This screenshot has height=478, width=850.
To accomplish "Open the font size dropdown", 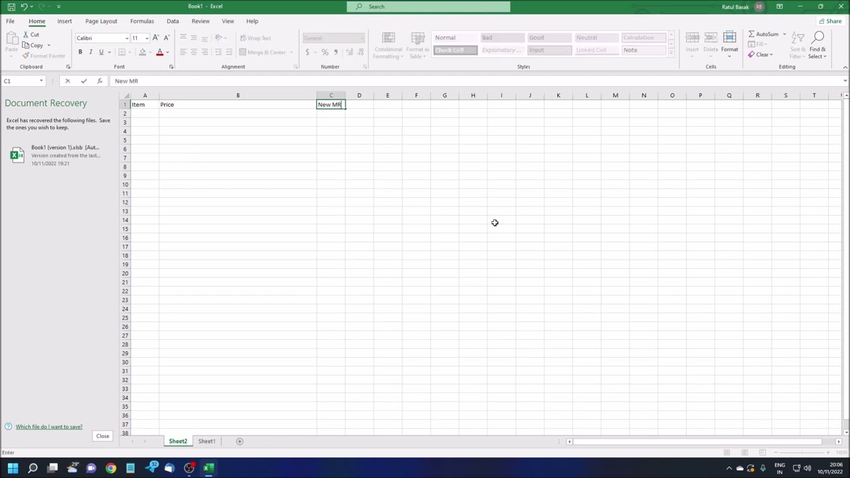I will [x=145, y=38].
